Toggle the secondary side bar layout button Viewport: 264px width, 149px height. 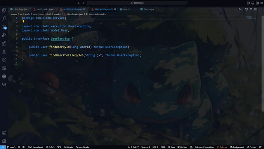[x=257, y=3]
